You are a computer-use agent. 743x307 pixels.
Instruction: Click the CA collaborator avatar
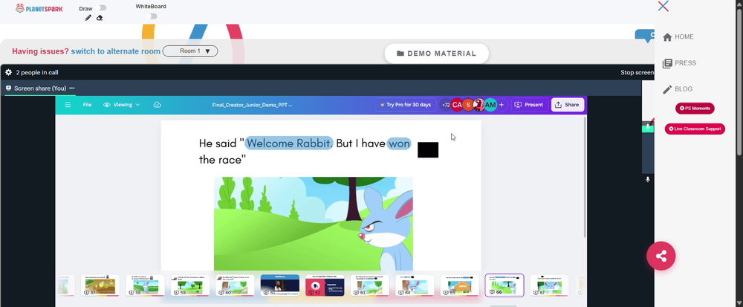(x=457, y=105)
